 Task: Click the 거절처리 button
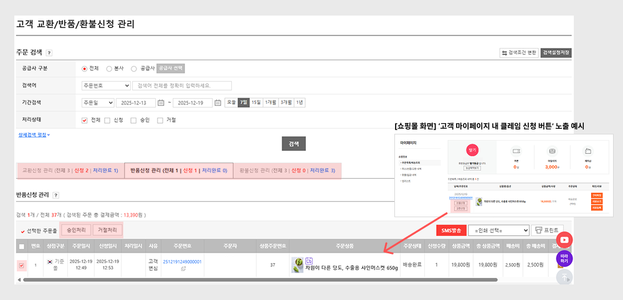pos(107,230)
